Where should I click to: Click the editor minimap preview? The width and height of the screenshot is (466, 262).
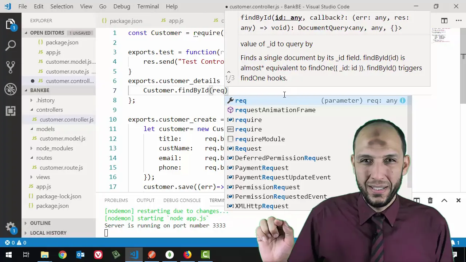pos(441,36)
